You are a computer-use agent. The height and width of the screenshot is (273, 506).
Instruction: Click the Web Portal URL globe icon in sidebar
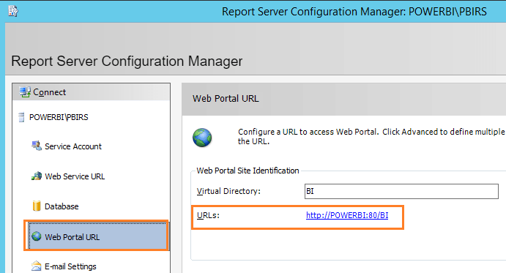[x=37, y=236]
